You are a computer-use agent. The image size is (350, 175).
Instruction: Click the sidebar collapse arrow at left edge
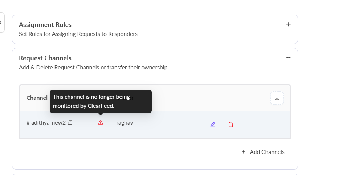coord(1,23)
